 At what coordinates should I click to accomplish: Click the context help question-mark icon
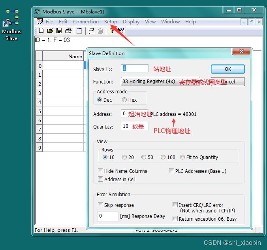121,30
